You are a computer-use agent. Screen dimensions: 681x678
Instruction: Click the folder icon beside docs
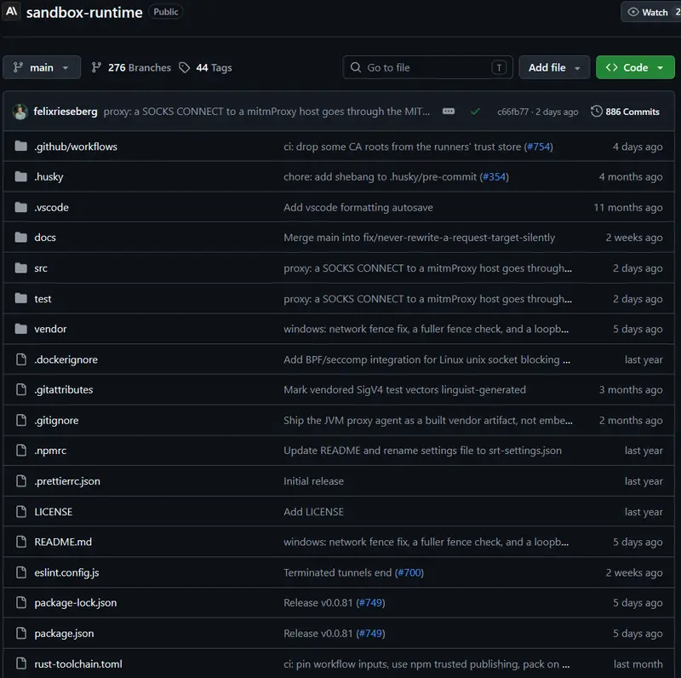tap(20, 238)
